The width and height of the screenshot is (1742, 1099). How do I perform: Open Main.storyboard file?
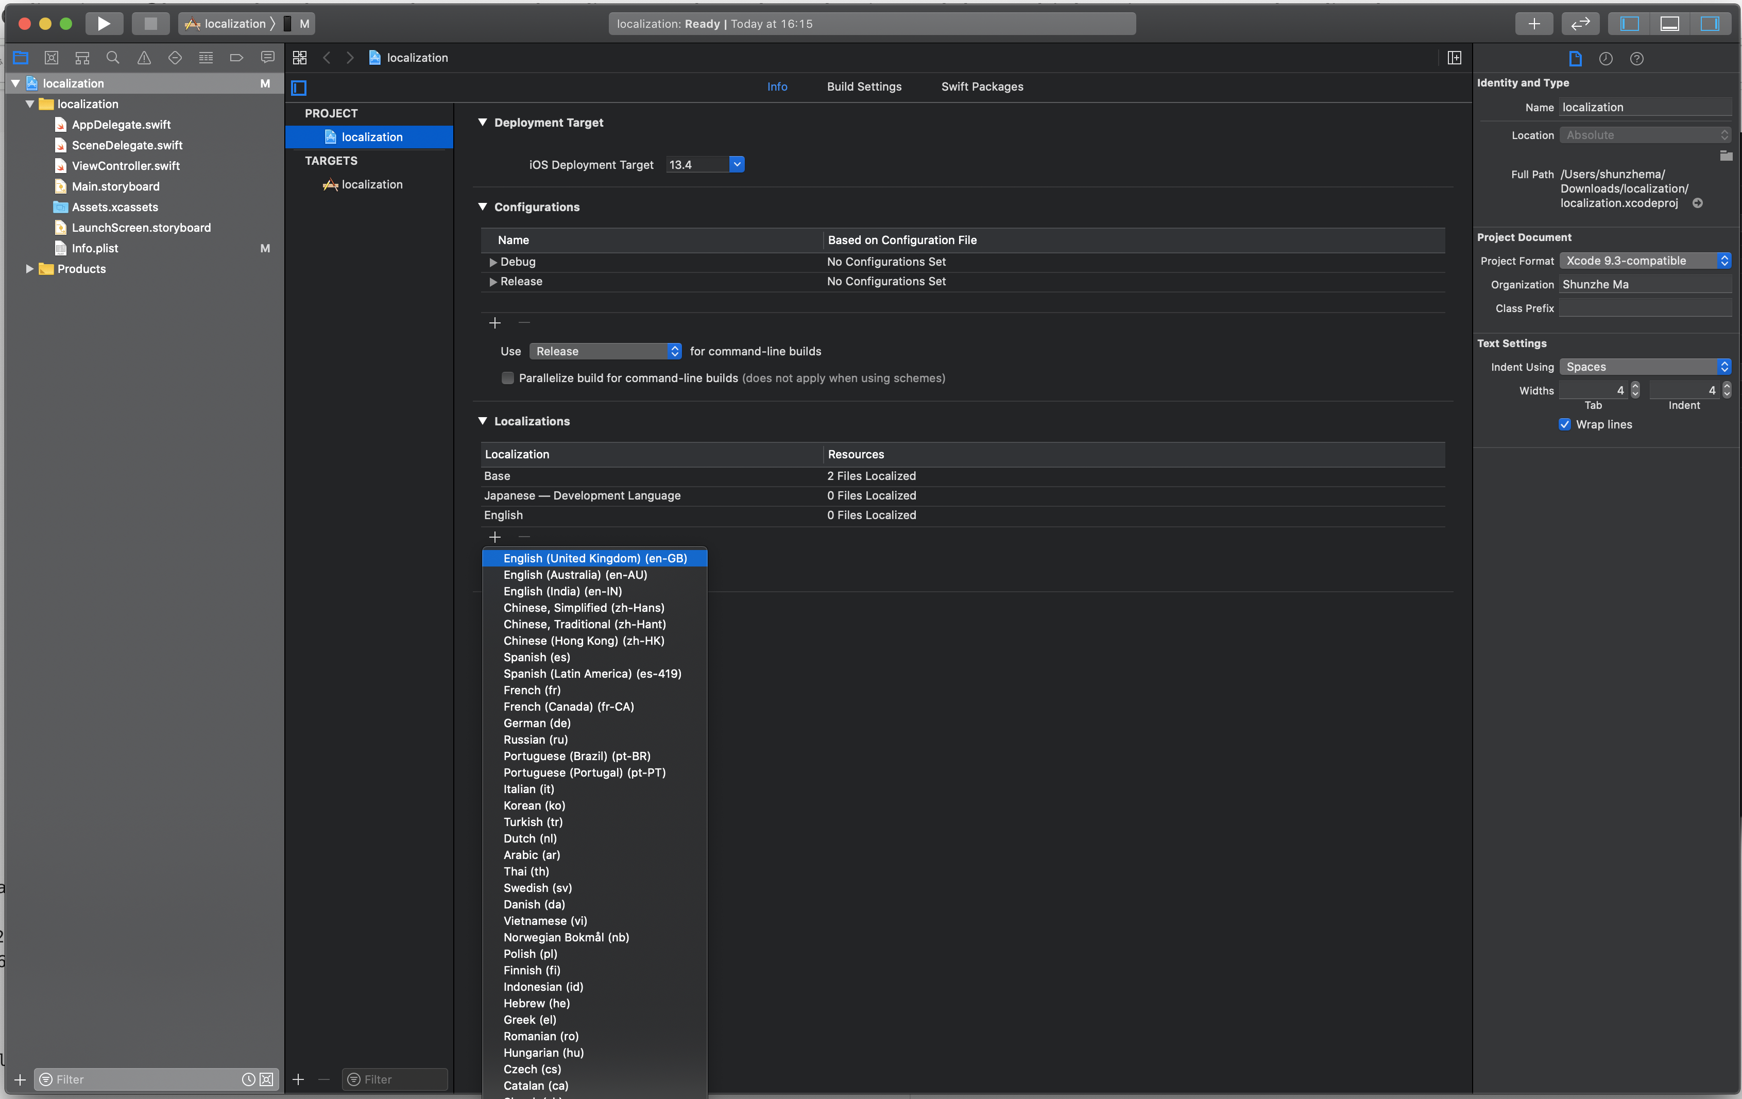[116, 186]
